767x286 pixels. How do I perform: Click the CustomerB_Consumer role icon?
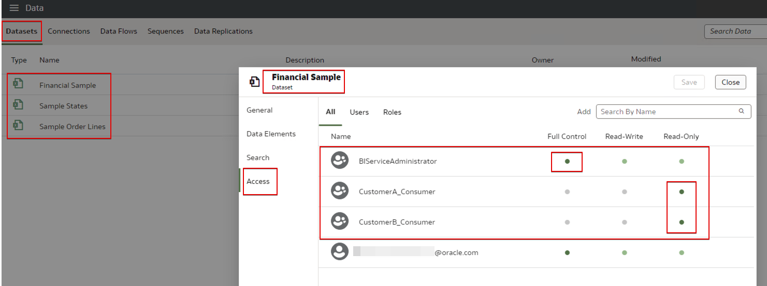pyautogui.click(x=340, y=222)
